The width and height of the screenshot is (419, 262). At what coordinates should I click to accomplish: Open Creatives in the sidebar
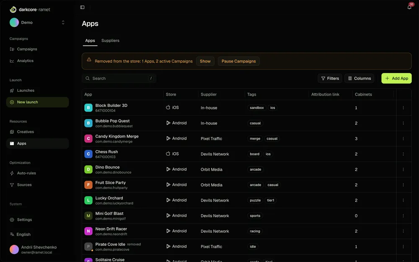(x=37, y=132)
